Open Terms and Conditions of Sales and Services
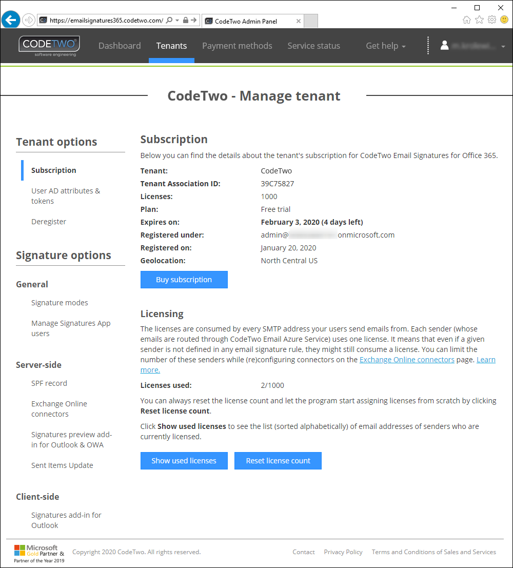The width and height of the screenshot is (513, 568). click(433, 552)
